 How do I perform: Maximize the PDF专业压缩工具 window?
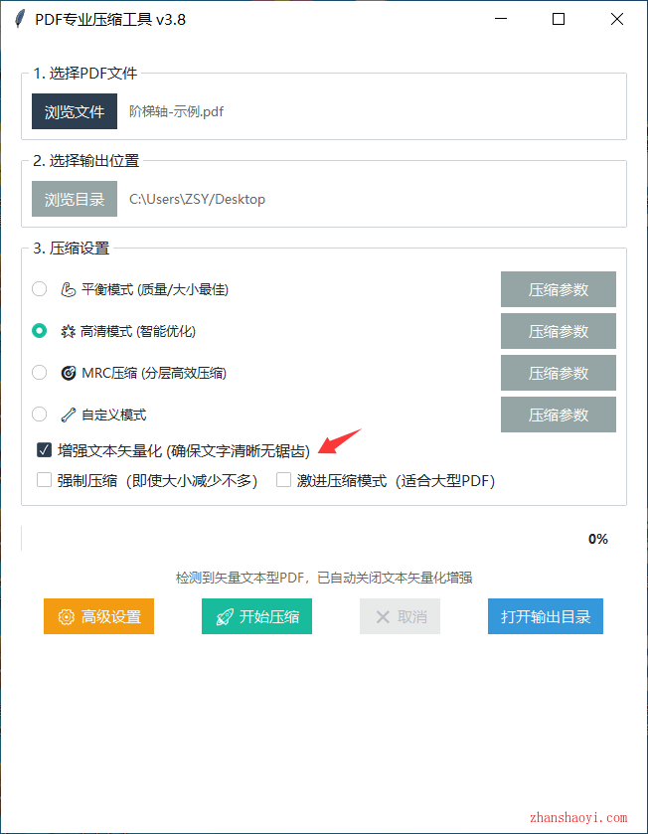[x=559, y=19]
